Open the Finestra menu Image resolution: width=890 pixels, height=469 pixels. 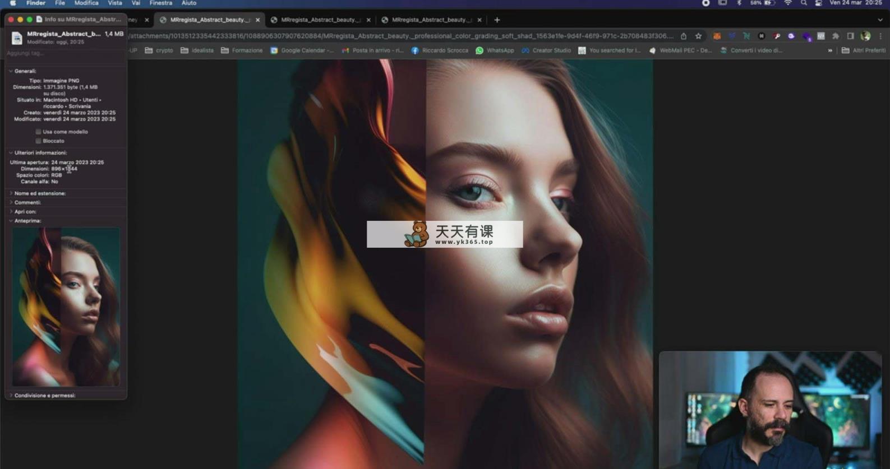coord(161,3)
